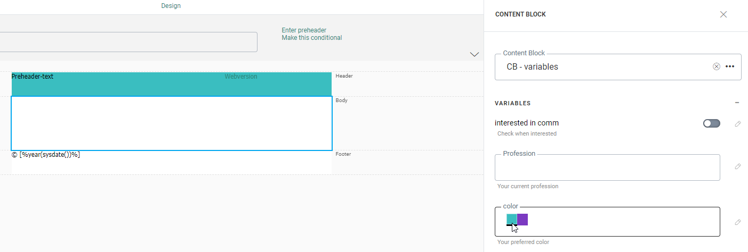Click the pencil icon beside color field
The width and height of the screenshot is (748, 252).
(x=738, y=222)
